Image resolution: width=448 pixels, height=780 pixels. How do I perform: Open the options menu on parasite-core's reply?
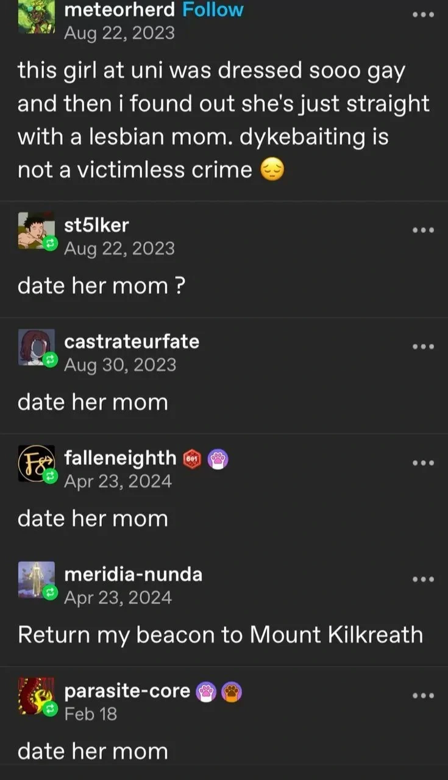tap(422, 696)
